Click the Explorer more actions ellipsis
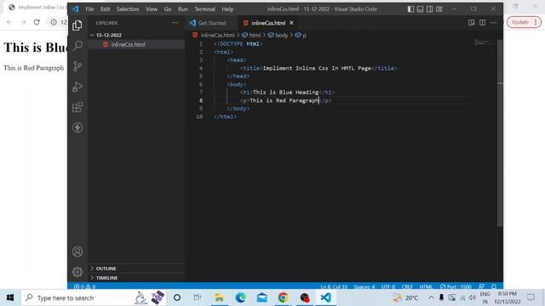 [x=175, y=23]
